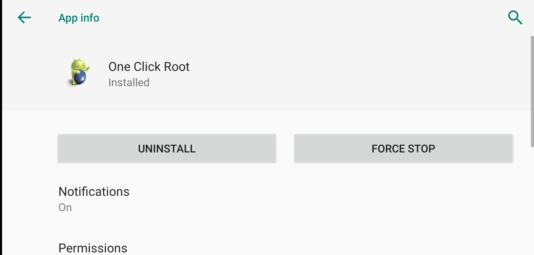Click the Installed label under the app name
Screen dimensions: 534x255
(129, 82)
